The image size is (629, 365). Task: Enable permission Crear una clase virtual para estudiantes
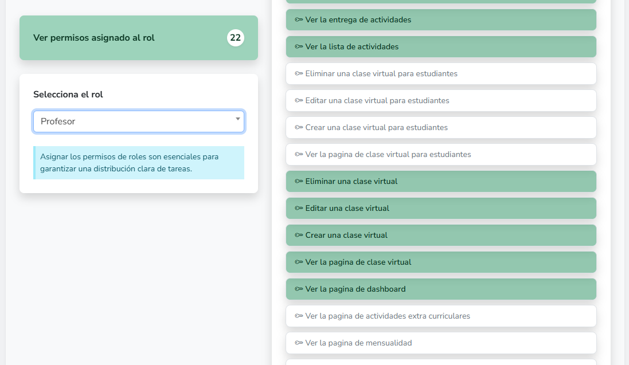point(441,127)
